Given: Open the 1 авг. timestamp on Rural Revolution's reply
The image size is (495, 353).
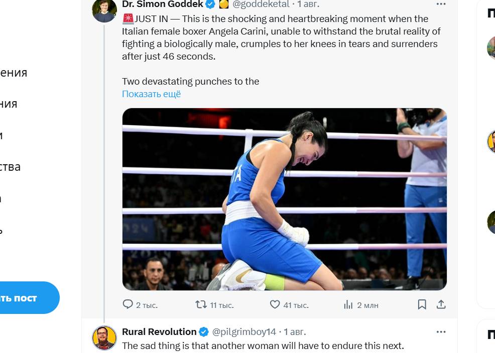Looking at the screenshot, I should point(295,331).
